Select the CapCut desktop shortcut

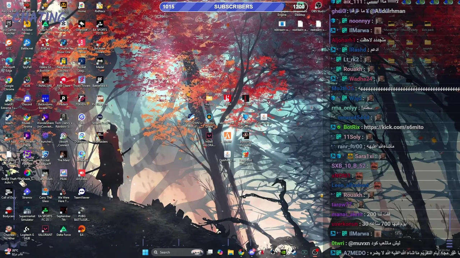pos(63,26)
